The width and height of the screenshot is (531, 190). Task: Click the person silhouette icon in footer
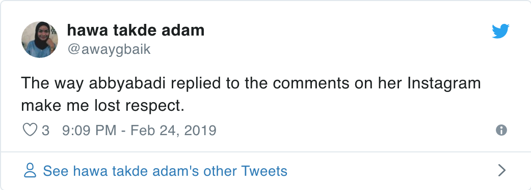click(x=30, y=170)
